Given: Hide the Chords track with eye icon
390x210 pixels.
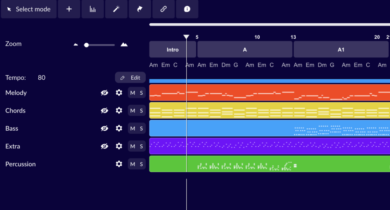Looking at the screenshot, I should 104,111.
